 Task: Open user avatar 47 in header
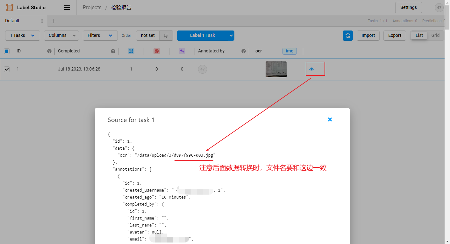[x=439, y=8]
